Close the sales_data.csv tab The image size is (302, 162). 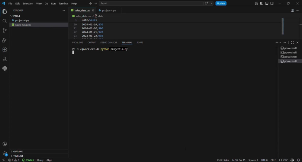(93, 10)
